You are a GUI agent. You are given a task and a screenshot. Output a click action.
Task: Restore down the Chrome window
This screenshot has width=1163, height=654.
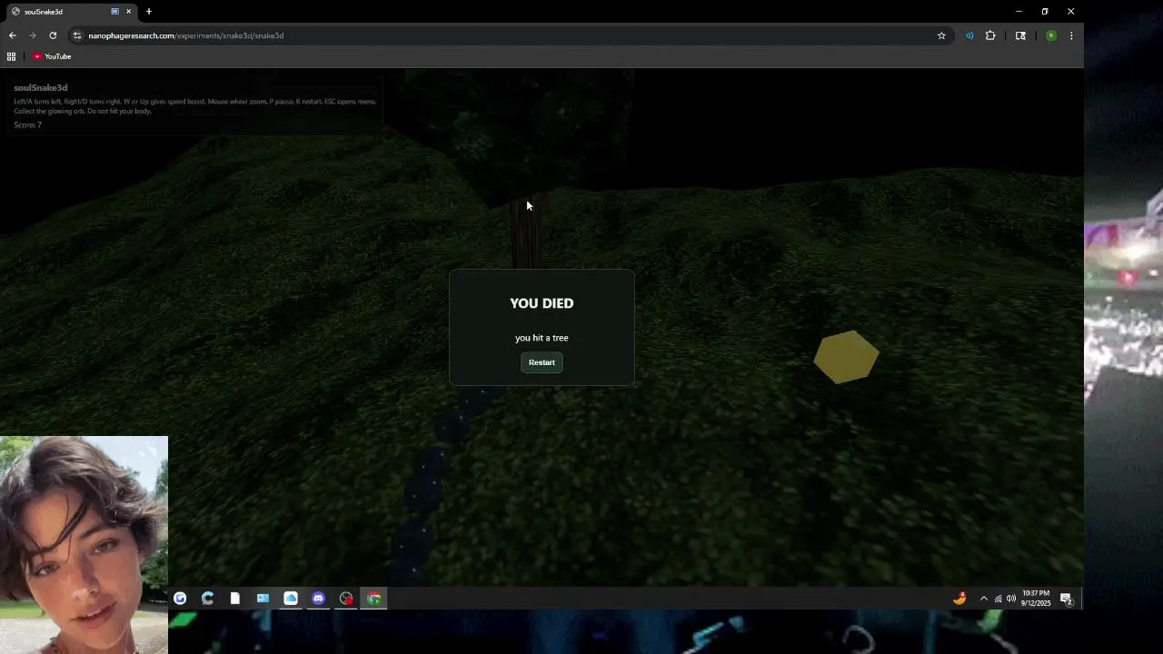pyautogui.click(x=1045, y=12)
